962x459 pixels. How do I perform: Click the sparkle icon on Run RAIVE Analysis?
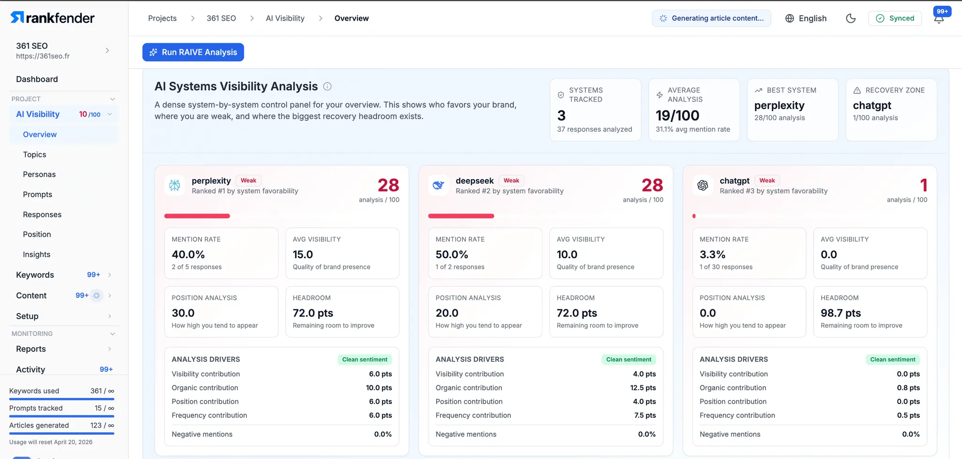click(153, 52)
